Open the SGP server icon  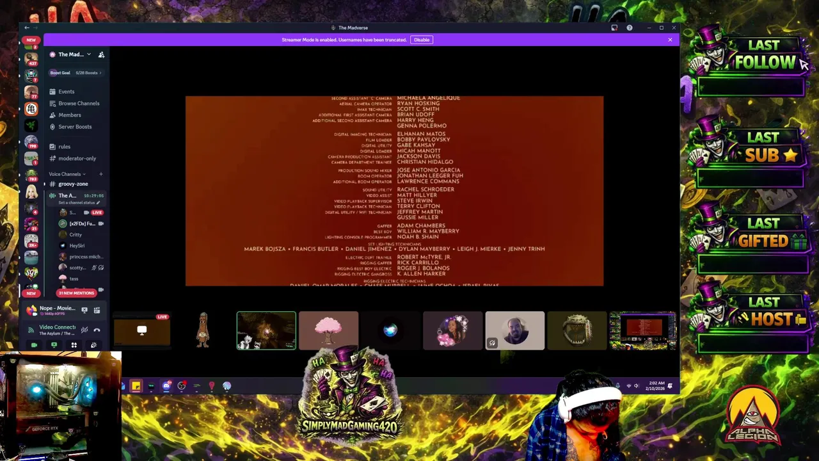pos(31,273)
